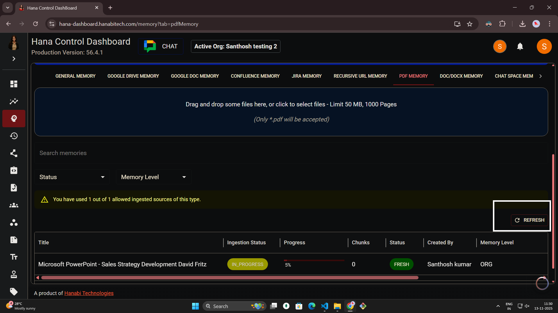Screen dimensions: 558x313
Task: Click the Memory brain icon in sidebar
Action: tap(14, 119)
